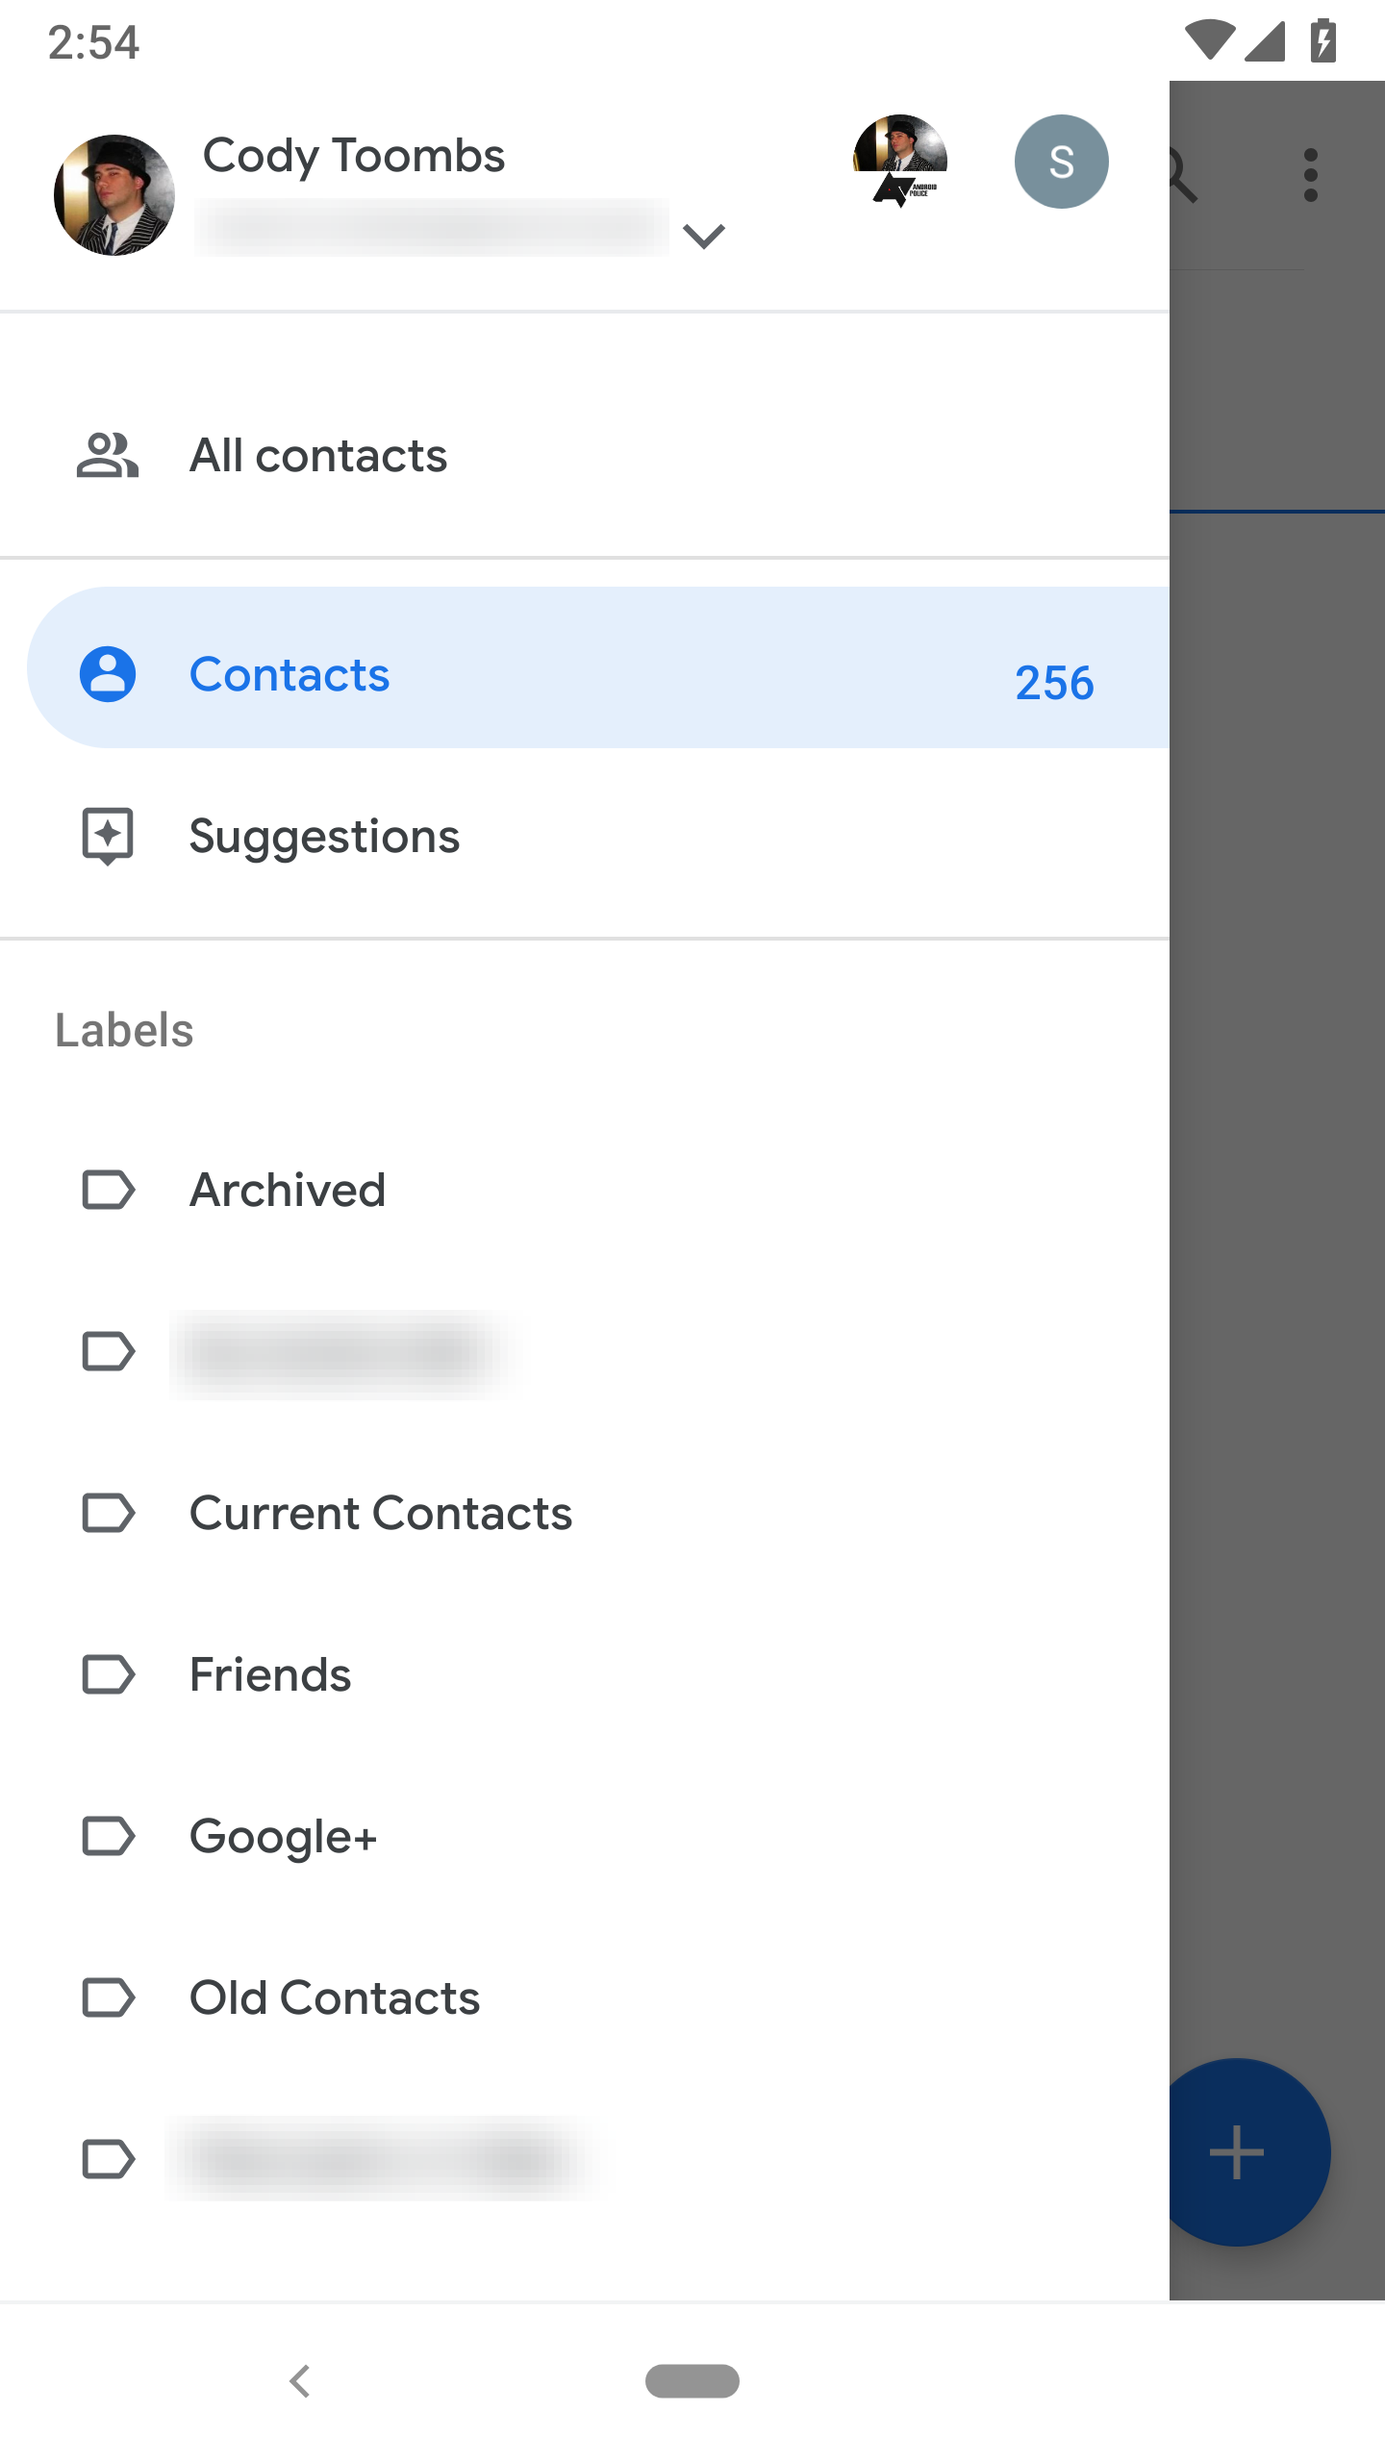1385x2462 pixels.
Task: Tap the blurred email address dropdown area
Action: 428,226
